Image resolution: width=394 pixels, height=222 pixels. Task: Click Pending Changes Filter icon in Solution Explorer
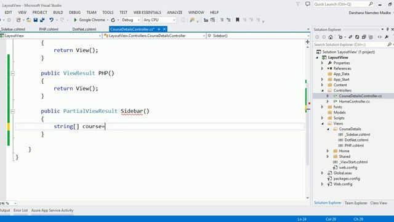340,37
